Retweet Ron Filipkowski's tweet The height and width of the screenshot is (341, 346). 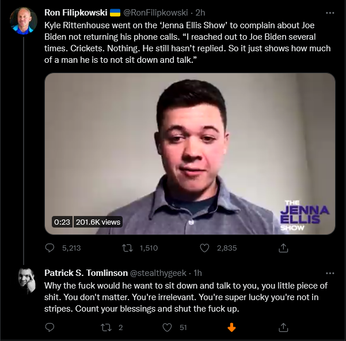coord(128,248)
